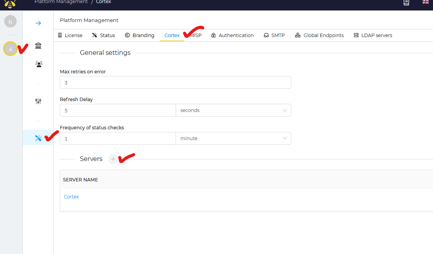Viewport: 433px width, 254px height.
Task: Expand sidebar with the arrow icon
Action: tap(38, 23)
